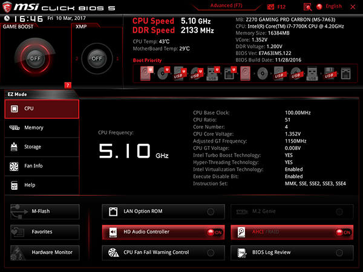Image resolution: width=363 pixels, height=272 pixels.
Task: Click the MotherBoard Temp 29°C reading
Action: [x=161, y=49]
